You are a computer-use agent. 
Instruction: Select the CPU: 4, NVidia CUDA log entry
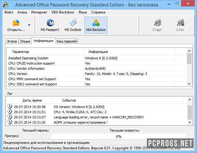coord(97,112)
